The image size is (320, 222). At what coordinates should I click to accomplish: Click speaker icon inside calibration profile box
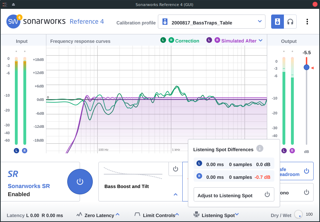click(x=165, y=22)
